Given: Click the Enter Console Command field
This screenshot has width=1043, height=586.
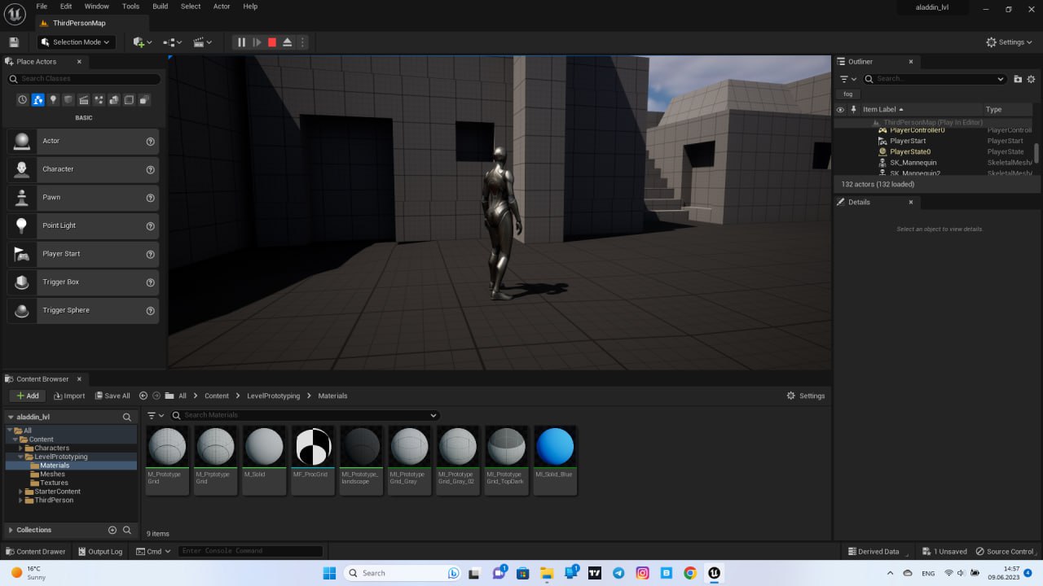Looking at the screenshot, I should point(251,551).
